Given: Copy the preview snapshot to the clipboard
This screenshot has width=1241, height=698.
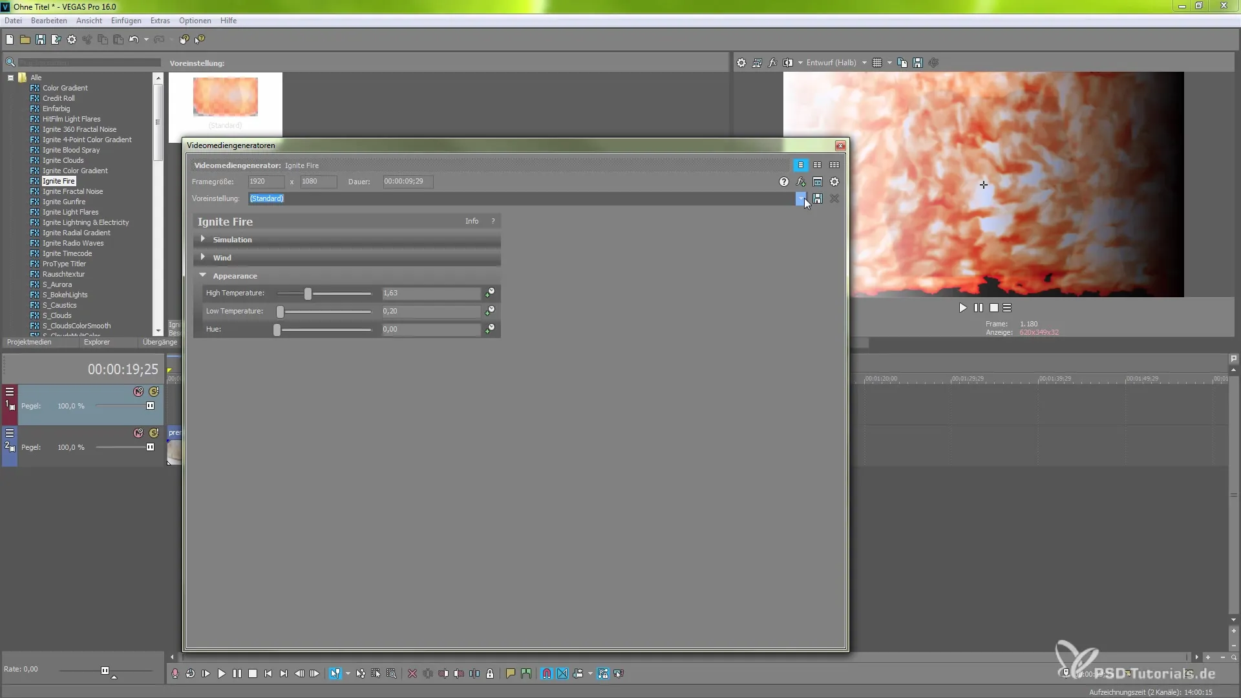Looking at the screenshot, I should [x=902, y=63].
